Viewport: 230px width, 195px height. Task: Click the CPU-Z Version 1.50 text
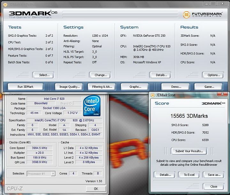pos(94,181)
